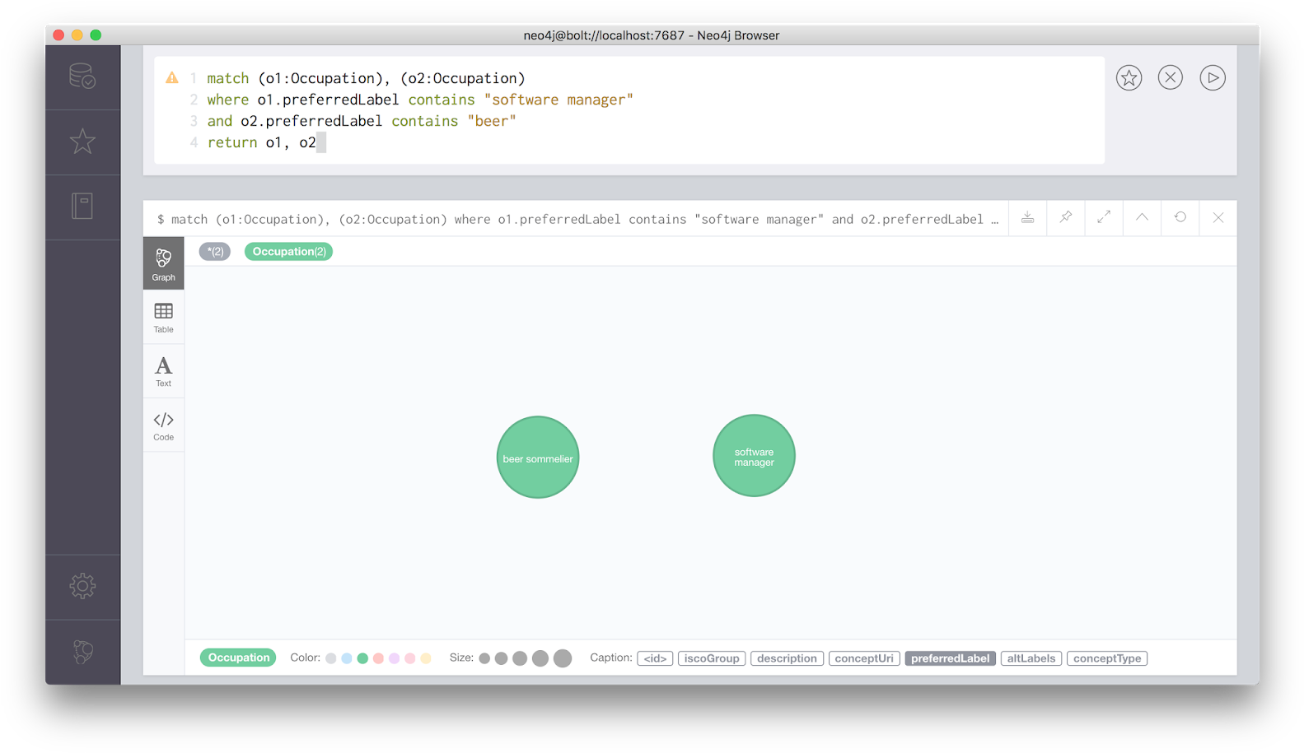Viewport: 1304px width, 753px height.
Task: Clear the editor with the X circle button
Action: [x=1171, y=78]
